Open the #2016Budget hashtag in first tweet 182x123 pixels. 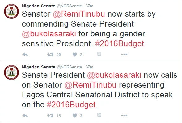point(120,44)
